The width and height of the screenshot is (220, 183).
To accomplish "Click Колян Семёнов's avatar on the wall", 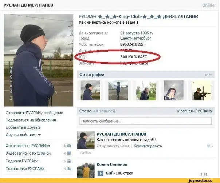I will [x=85, y=170].
